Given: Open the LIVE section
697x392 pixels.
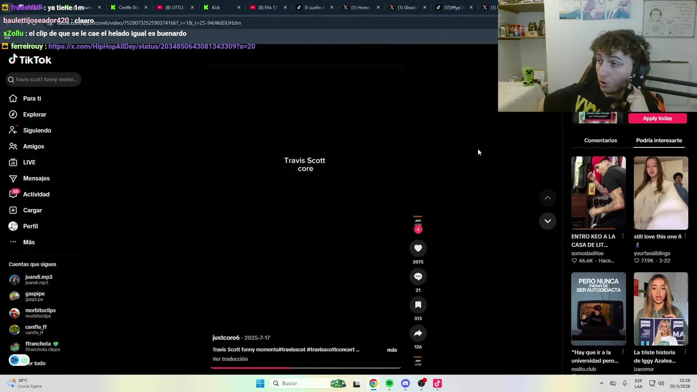Looking at the screenshot, I should 29,162.
